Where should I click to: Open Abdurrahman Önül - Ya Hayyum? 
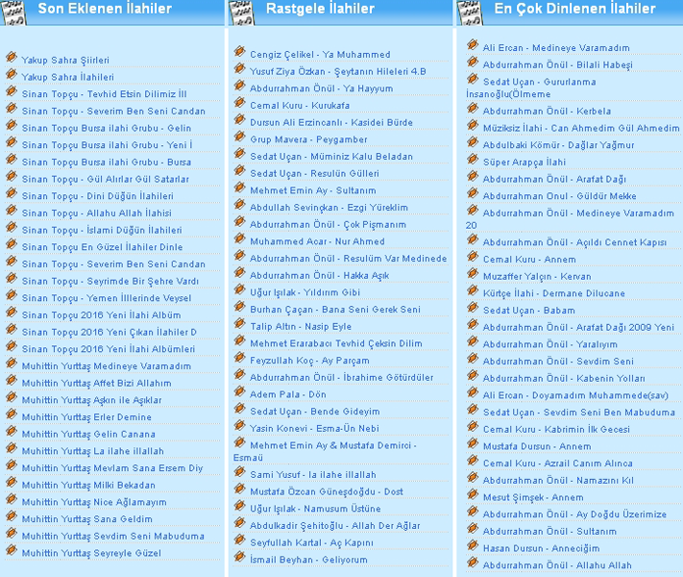pyautogui.click(x=322, y=88)
